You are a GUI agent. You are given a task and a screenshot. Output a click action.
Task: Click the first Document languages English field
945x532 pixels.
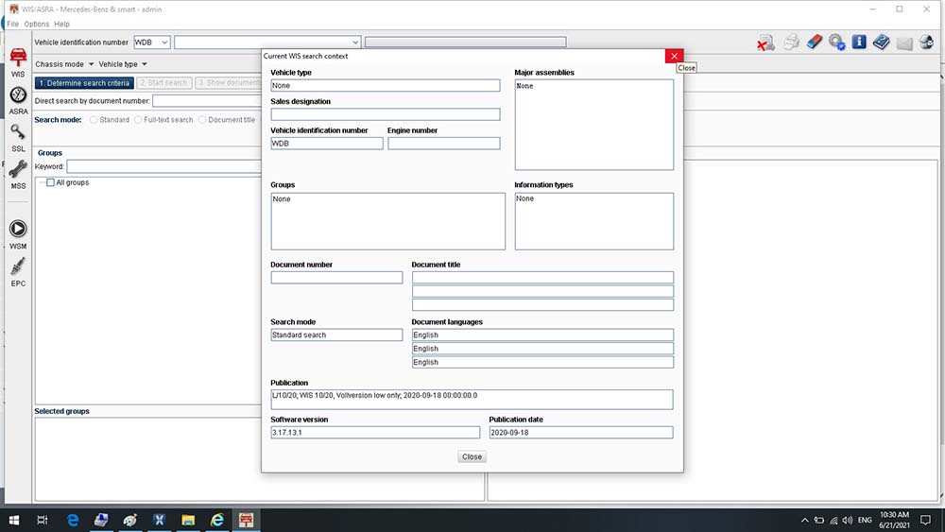point(542,335)
